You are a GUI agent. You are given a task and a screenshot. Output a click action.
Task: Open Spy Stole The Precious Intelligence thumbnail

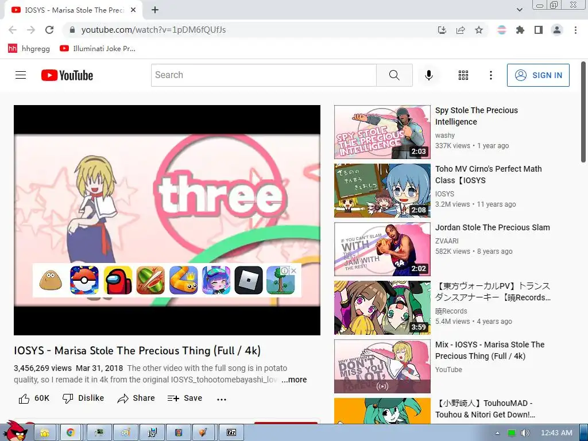pos(382,132)
